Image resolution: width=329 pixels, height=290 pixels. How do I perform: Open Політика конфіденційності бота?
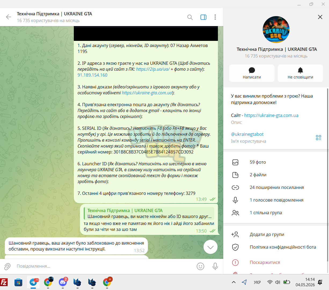pos(275,247)
